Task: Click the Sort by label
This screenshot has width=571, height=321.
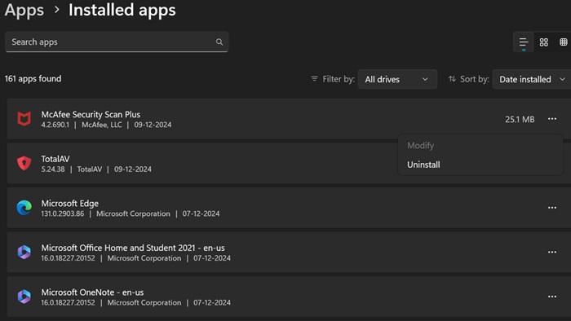Action: tap(475, 79)
